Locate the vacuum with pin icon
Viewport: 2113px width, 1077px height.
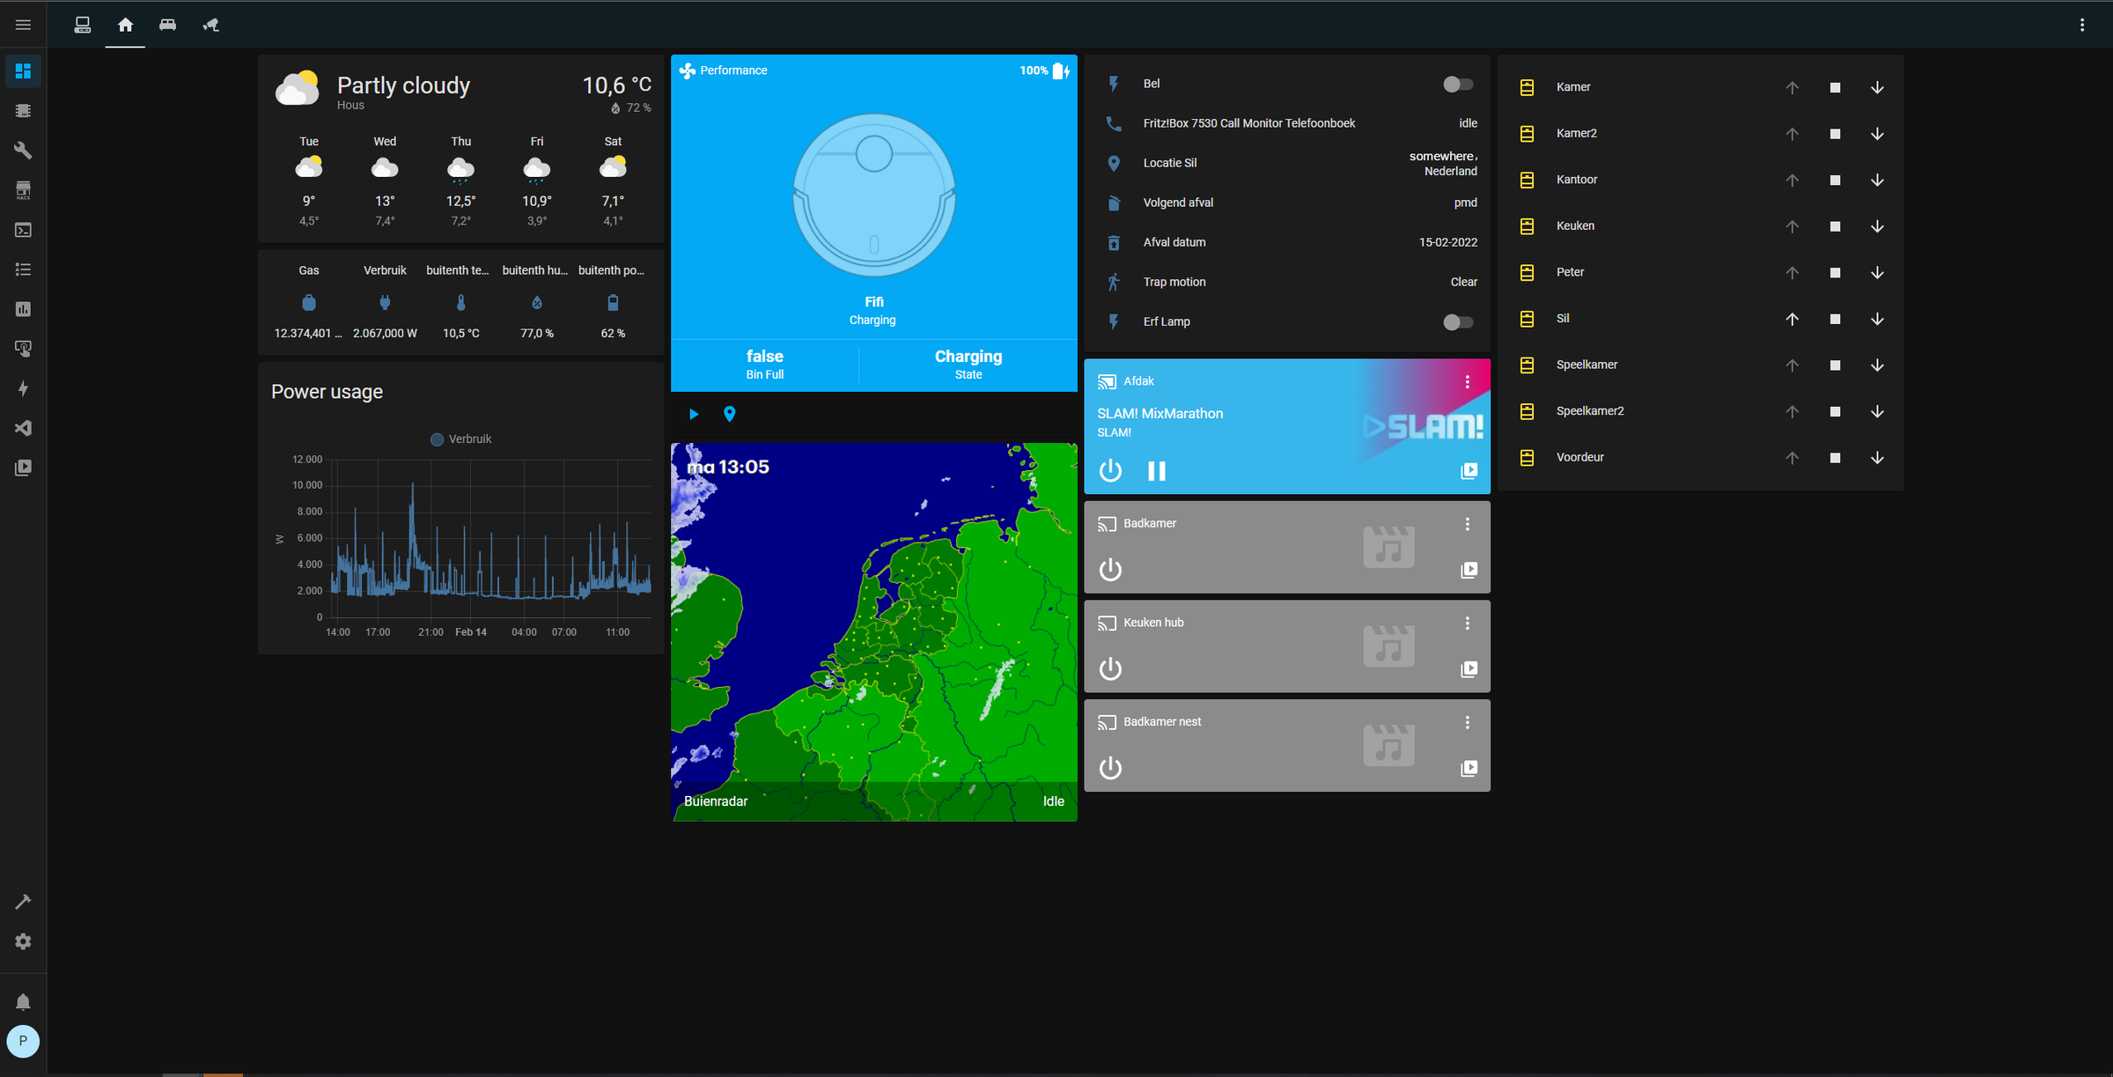coord(729,414)
